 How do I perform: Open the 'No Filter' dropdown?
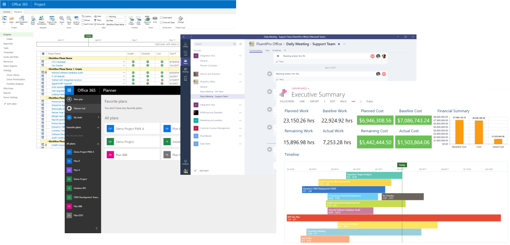point(116,20)
